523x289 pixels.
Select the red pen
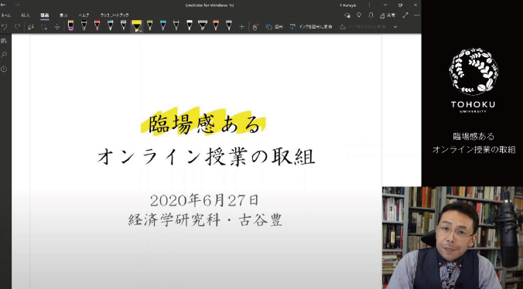97,25
